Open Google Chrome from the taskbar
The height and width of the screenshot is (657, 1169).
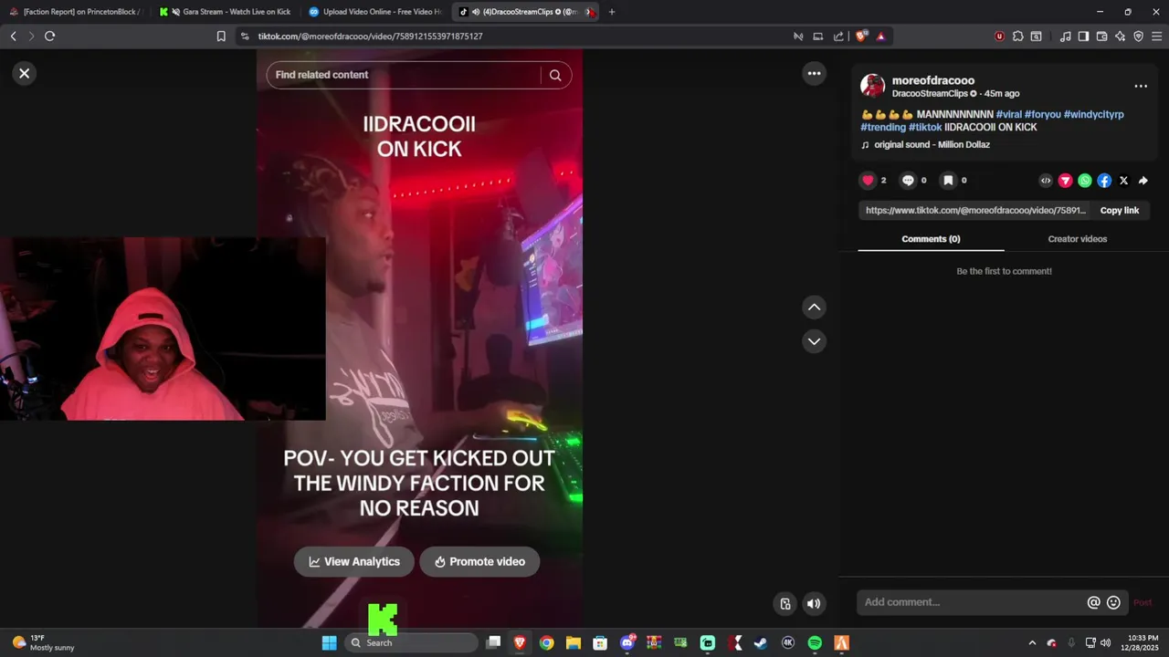[546, 642]
